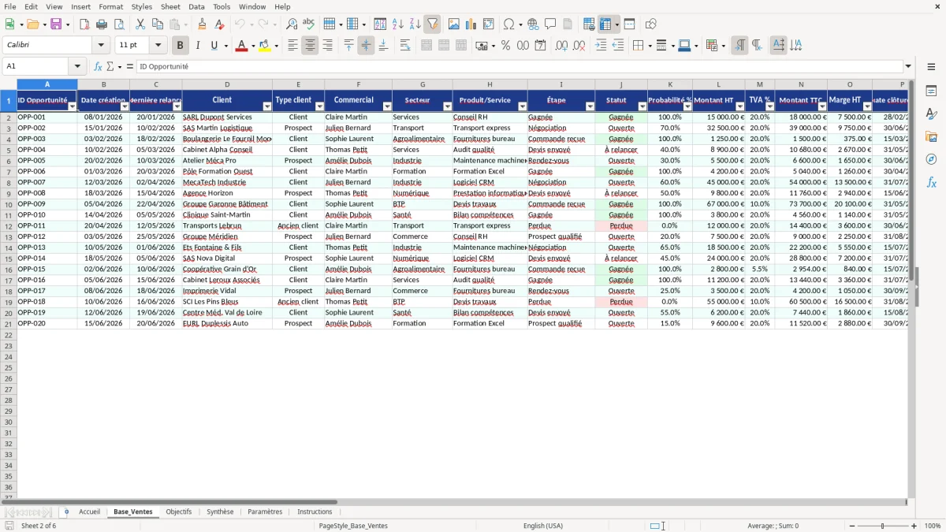Select column header H
The width and height of the screenshot is (946, 532).
coord(490,84)
